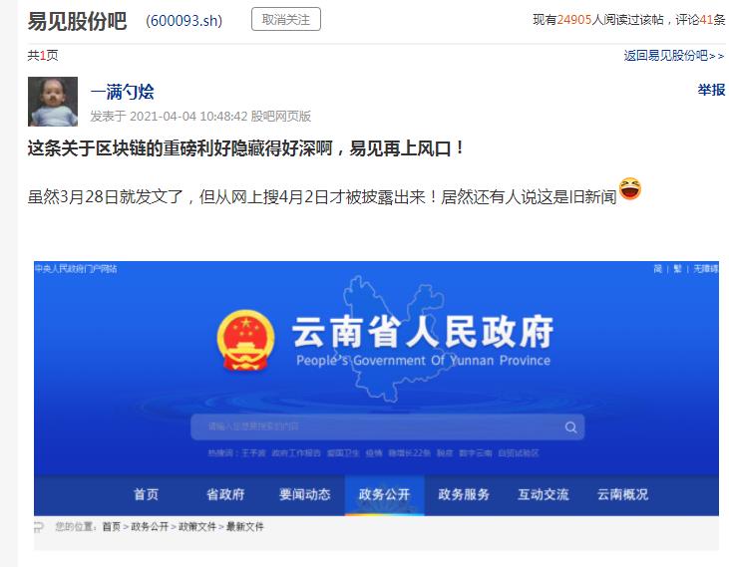729x567 pixels.
Task: Click the 举报 report link
Action: coord(711,90)
